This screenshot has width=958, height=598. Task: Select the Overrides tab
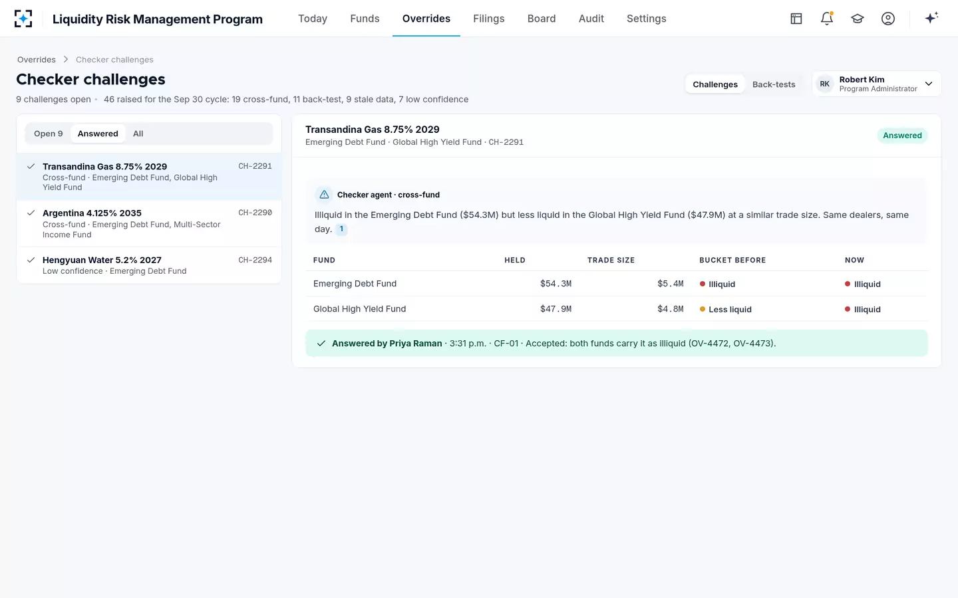point(426,19)
